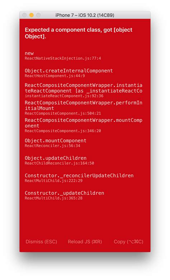Reload JS from the error screen

[x=85, y=242]
